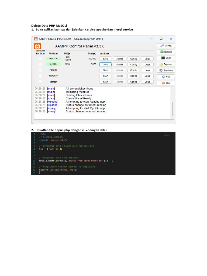Click the XAMPP logo in the panel header
This screenshot has width=207, height=276.
pos(37,46)
